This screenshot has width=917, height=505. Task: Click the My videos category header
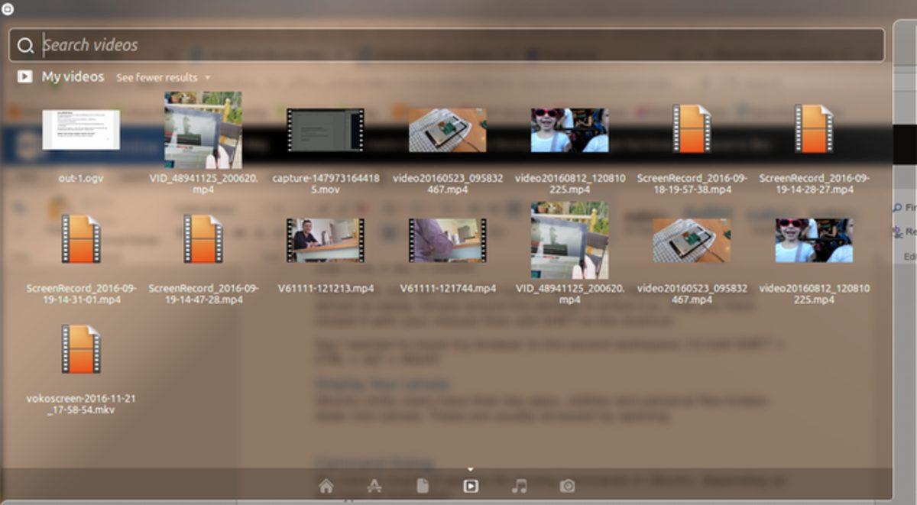point(73,77)
